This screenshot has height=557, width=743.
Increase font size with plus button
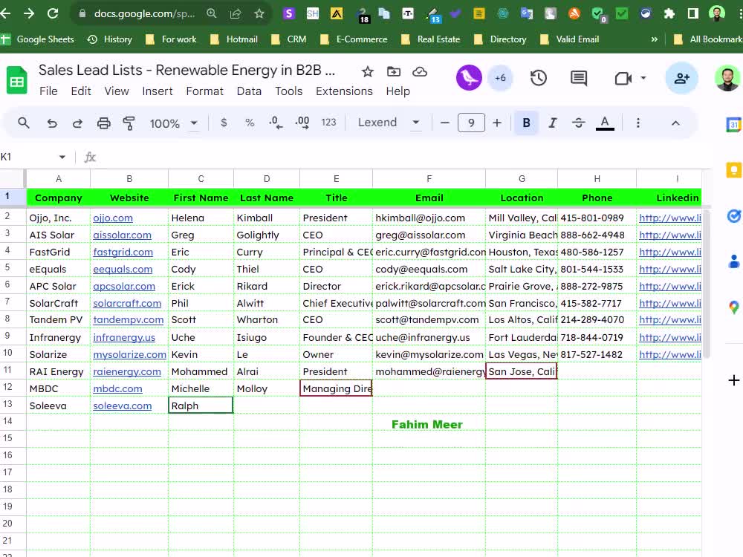[497, 123]
